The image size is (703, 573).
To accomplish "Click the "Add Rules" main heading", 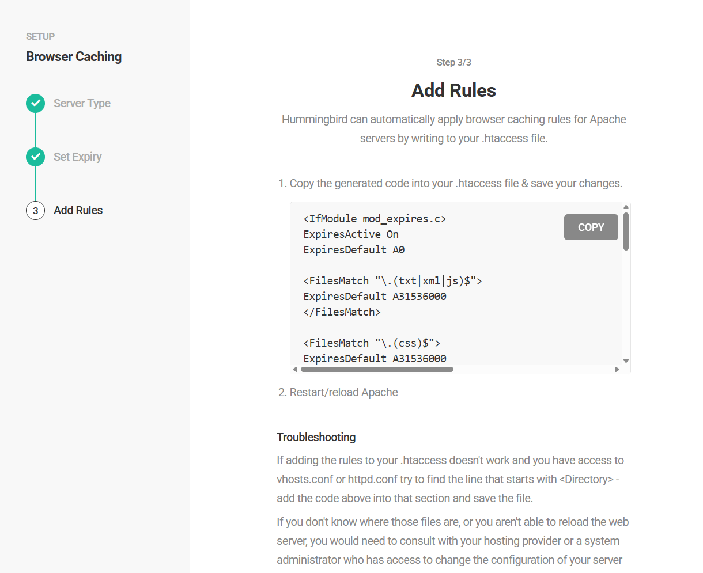I will point(453,90).
